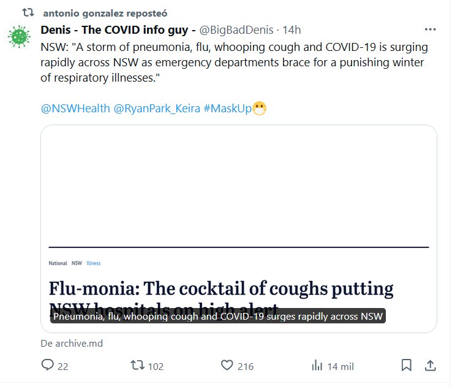Open the 14h timestamp link
The height and width of the screenshot is (389, 452).
pyautogui.click(x=292, y=30)
